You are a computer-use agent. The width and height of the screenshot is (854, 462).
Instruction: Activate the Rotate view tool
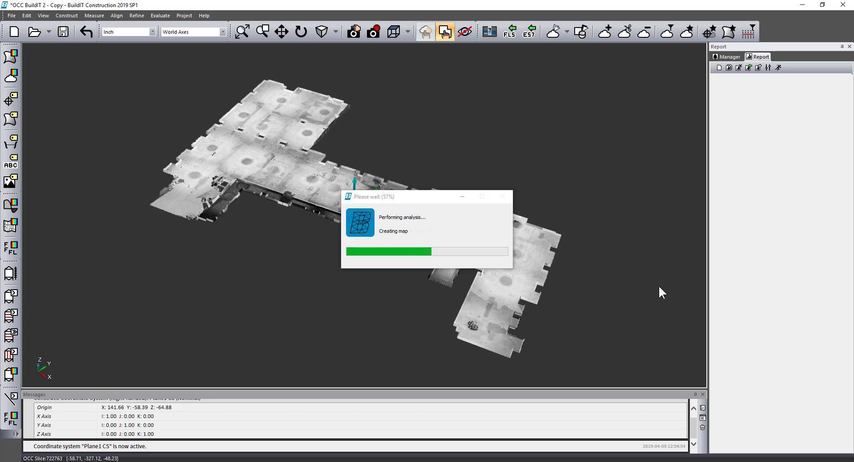point(301,32)
